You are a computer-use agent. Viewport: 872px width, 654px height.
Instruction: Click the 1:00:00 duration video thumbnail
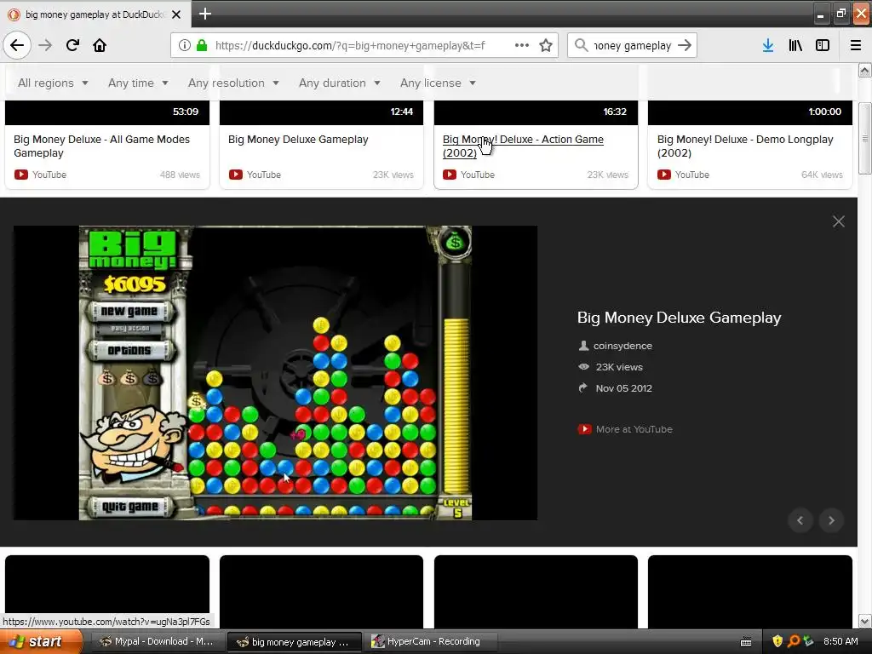click(x=749, y=112)
